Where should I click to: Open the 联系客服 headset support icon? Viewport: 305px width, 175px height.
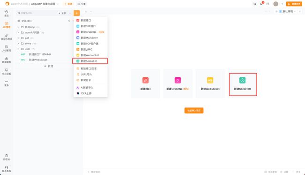7,169
